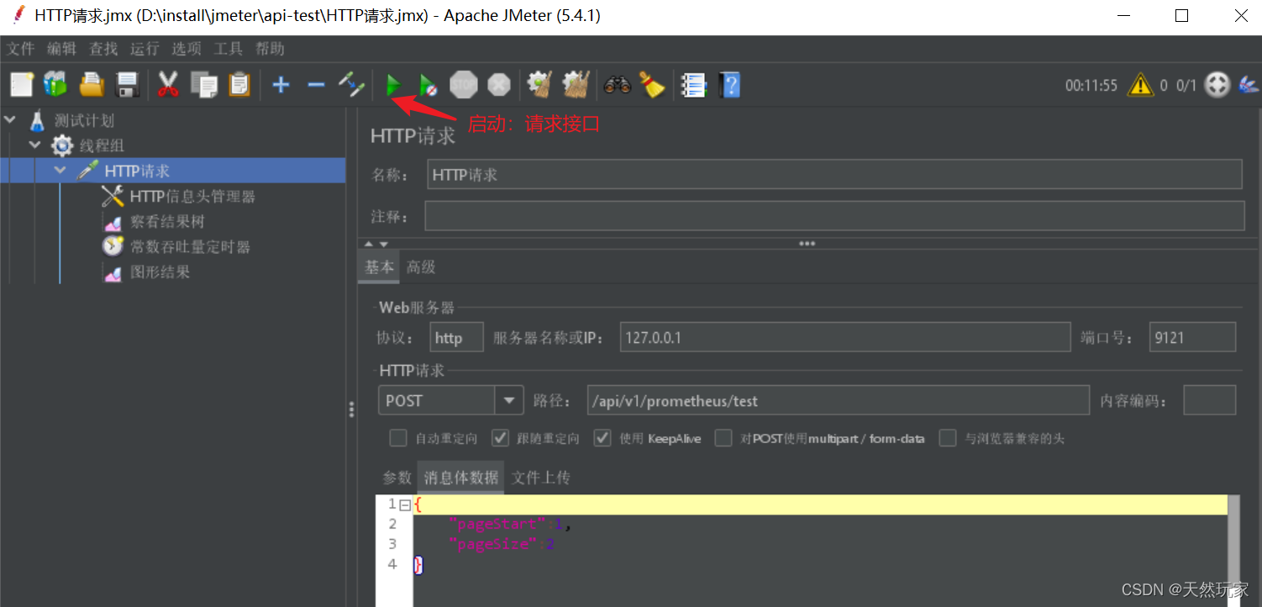1262x607 pixels.
Task: Select 测试计划 in the tree
Action: [x=83, y=121]
